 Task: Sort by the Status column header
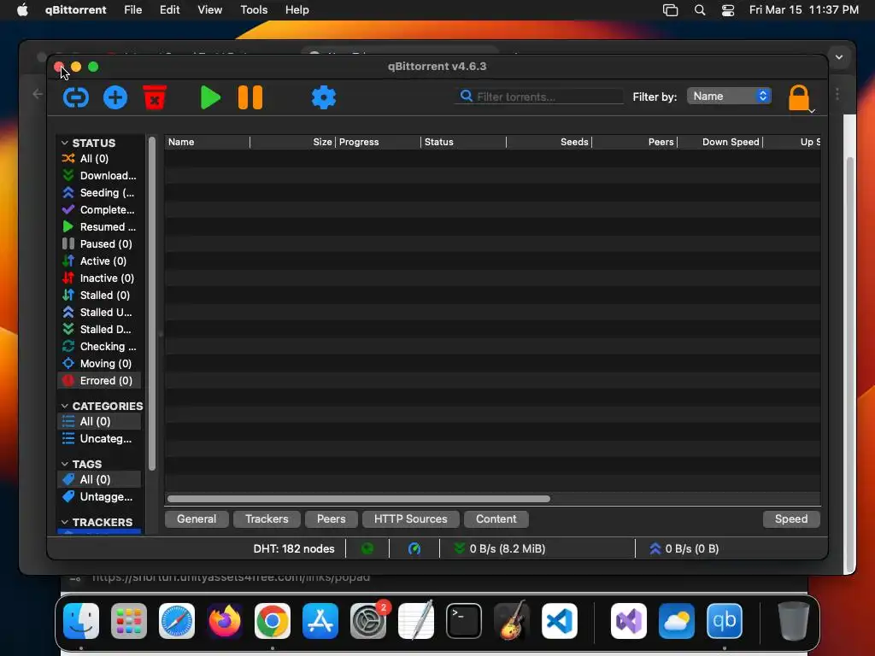click(463, 143)
